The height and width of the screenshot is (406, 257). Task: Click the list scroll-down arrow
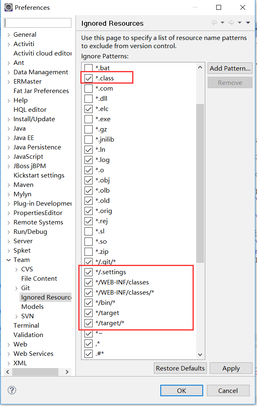pos(200,355)
